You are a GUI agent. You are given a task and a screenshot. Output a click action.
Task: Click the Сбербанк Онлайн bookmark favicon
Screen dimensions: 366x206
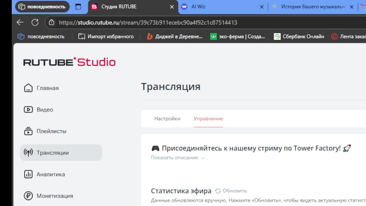click(x=277, y=37)
